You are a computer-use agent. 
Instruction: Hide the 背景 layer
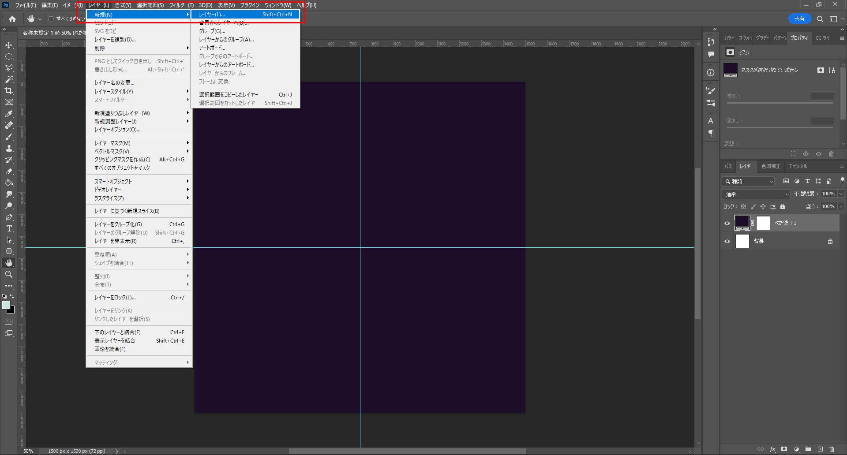(727, 241)
